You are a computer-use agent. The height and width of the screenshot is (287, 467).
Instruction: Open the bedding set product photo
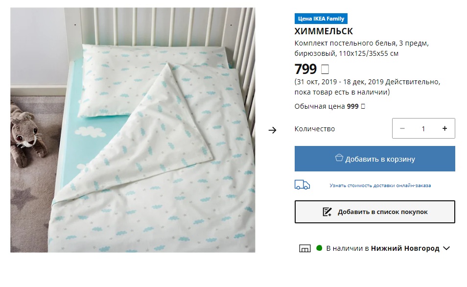pyautogui.click(x=133, y=130)
